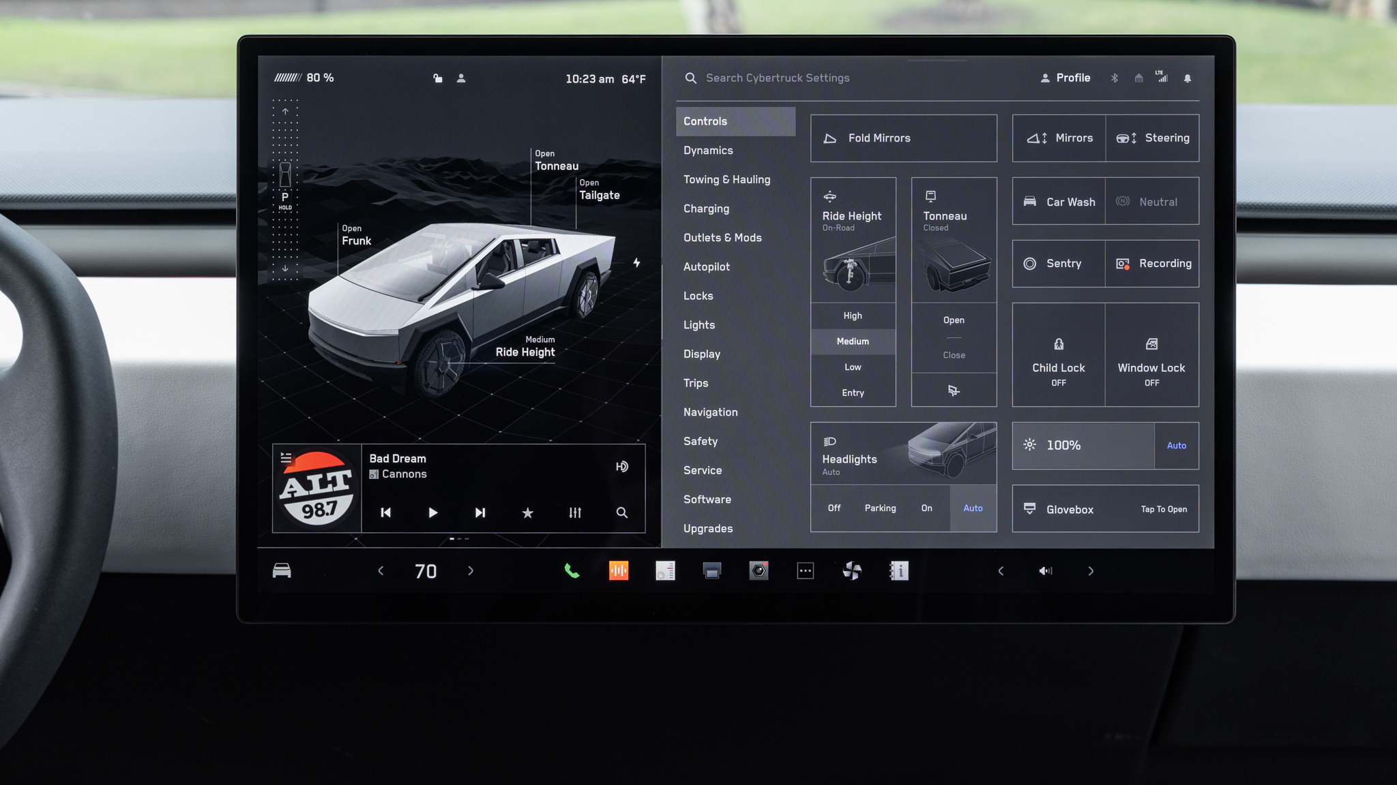Raise volume with right chevron
Screen dimensions: 1397x785
coord(1091,571)
